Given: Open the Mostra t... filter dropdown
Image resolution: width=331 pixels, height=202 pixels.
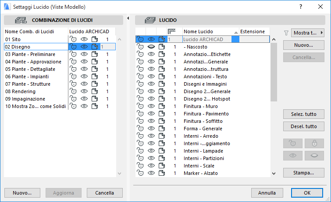Looking at the screenshot, I should point(308,33).
